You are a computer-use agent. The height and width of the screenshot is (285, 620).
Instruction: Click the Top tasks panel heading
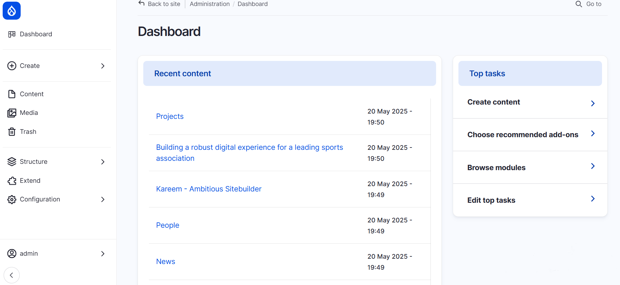point(487,74)
